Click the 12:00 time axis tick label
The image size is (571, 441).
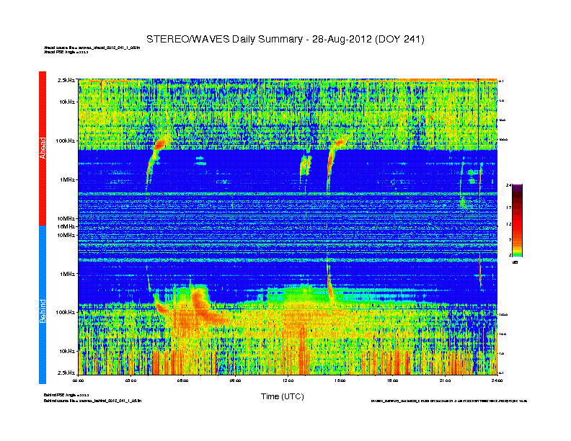point(288,380)
